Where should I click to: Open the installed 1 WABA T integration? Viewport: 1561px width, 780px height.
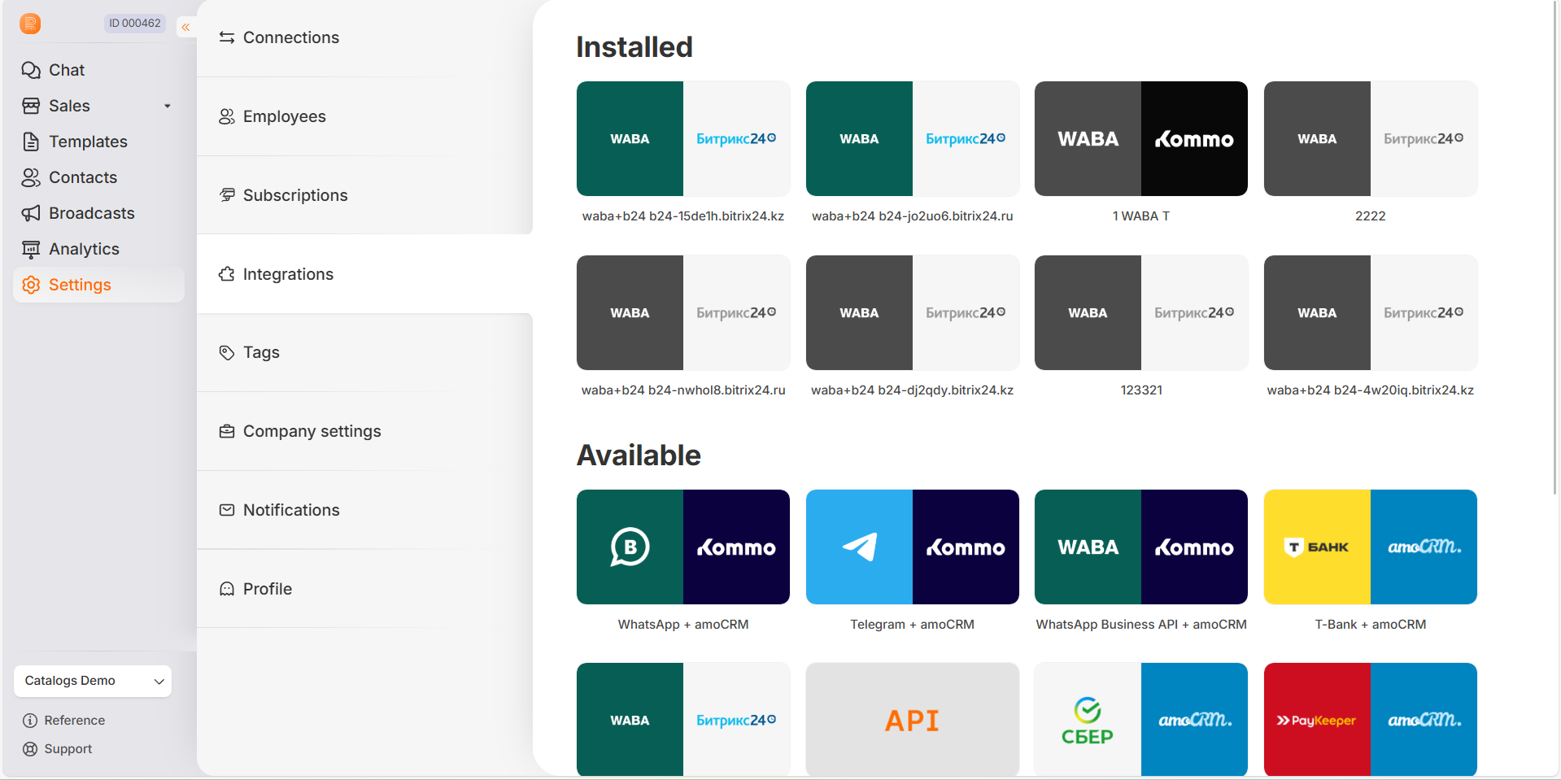tap(1140, 139)
